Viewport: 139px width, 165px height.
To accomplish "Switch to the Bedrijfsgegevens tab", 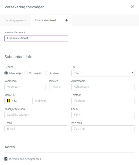I will pos(15,20).
